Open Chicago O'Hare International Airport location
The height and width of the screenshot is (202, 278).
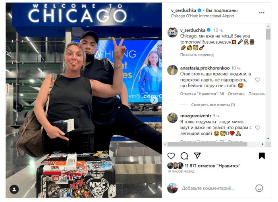point(203,16)
